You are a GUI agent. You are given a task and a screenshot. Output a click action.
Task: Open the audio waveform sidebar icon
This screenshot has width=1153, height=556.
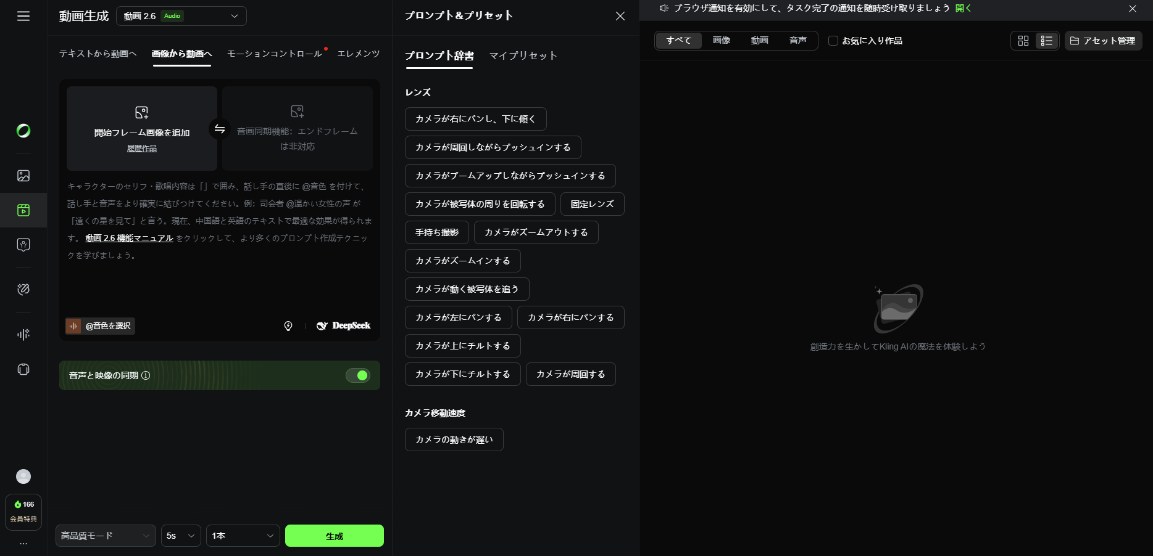pyautogui.click(x=23, y=334)
